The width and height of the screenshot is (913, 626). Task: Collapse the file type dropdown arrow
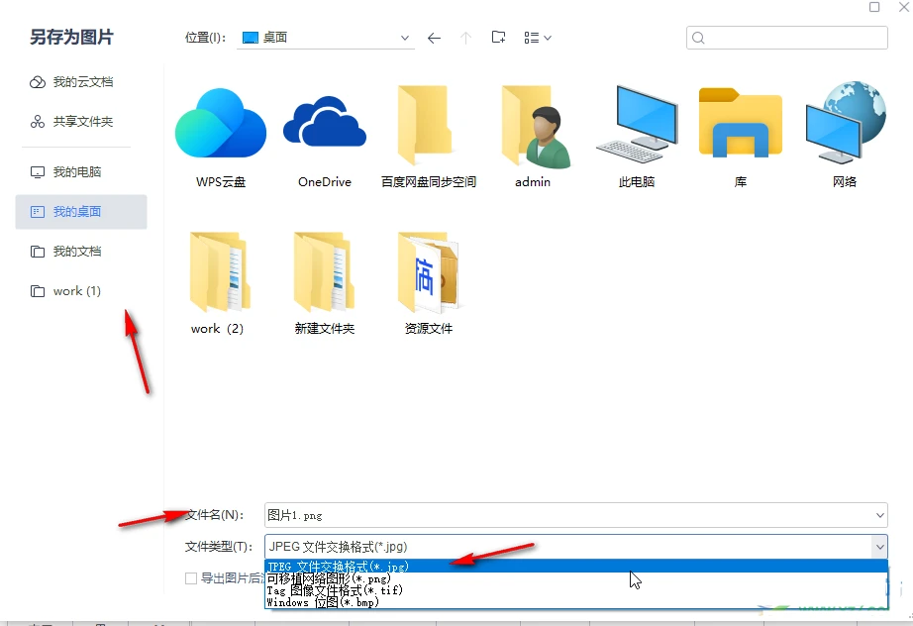click(879, 547)
